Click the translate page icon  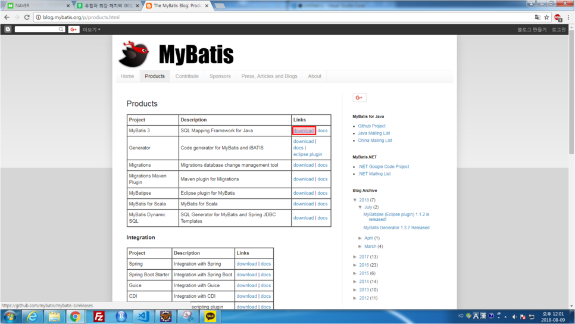(x=537, y=17)
